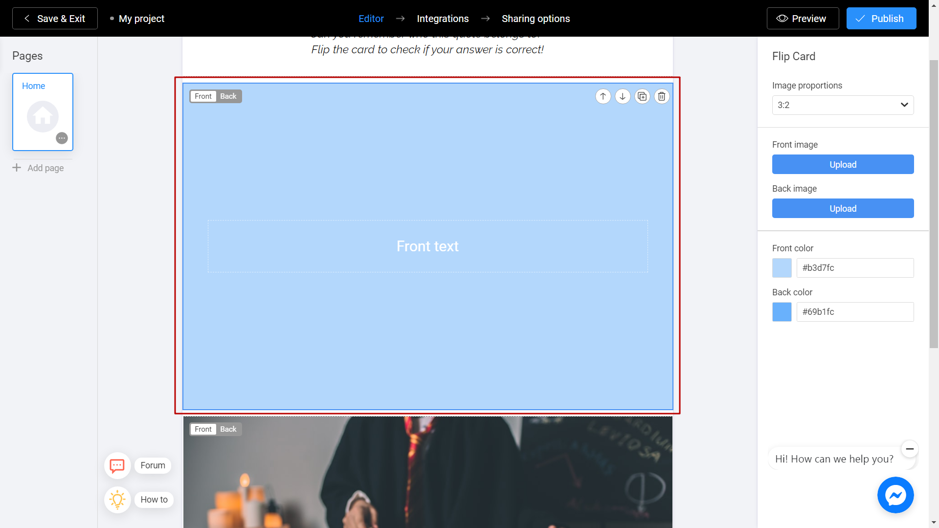Click the delete card trash icon
Screen dimensions: 939x528
pos(660,96)
